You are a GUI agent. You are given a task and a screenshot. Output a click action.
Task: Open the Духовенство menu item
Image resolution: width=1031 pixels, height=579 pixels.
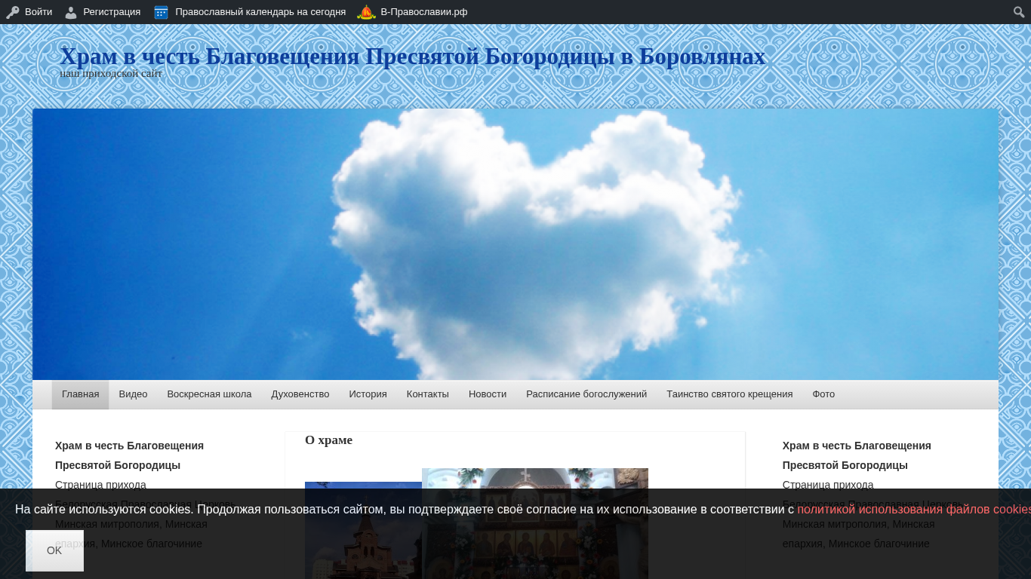[300, 394]
